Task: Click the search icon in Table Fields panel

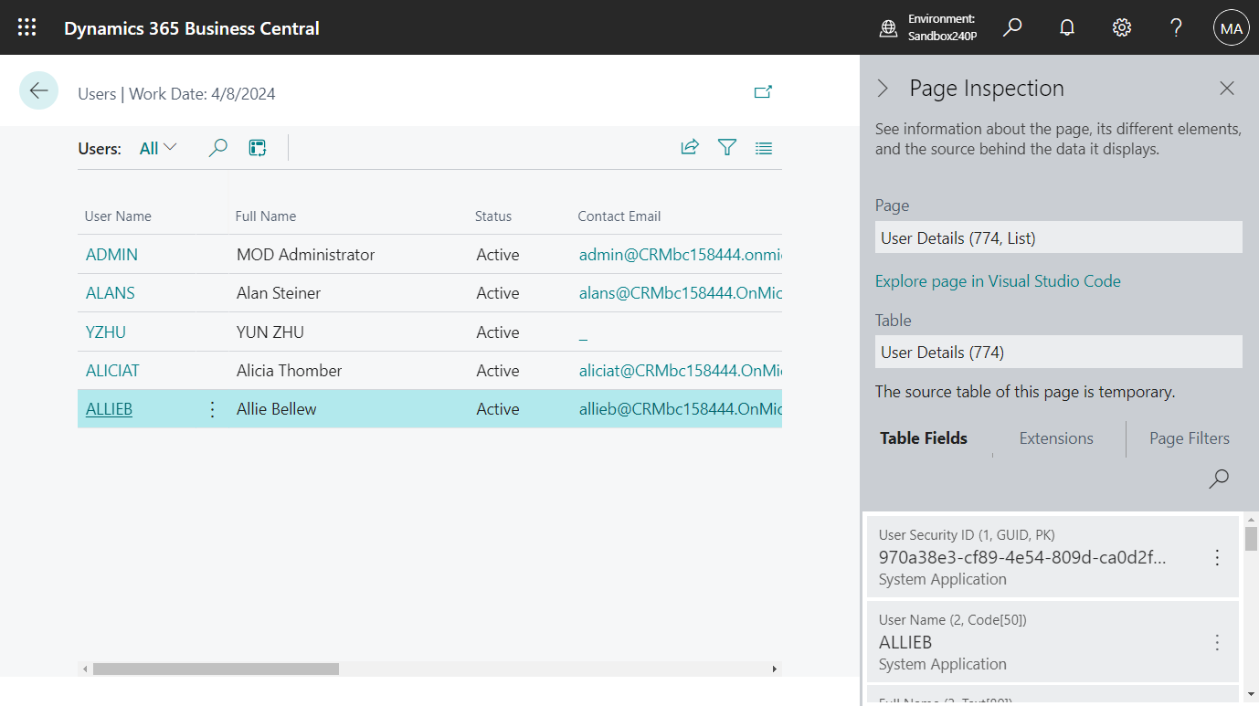Action: (1218, 479)
